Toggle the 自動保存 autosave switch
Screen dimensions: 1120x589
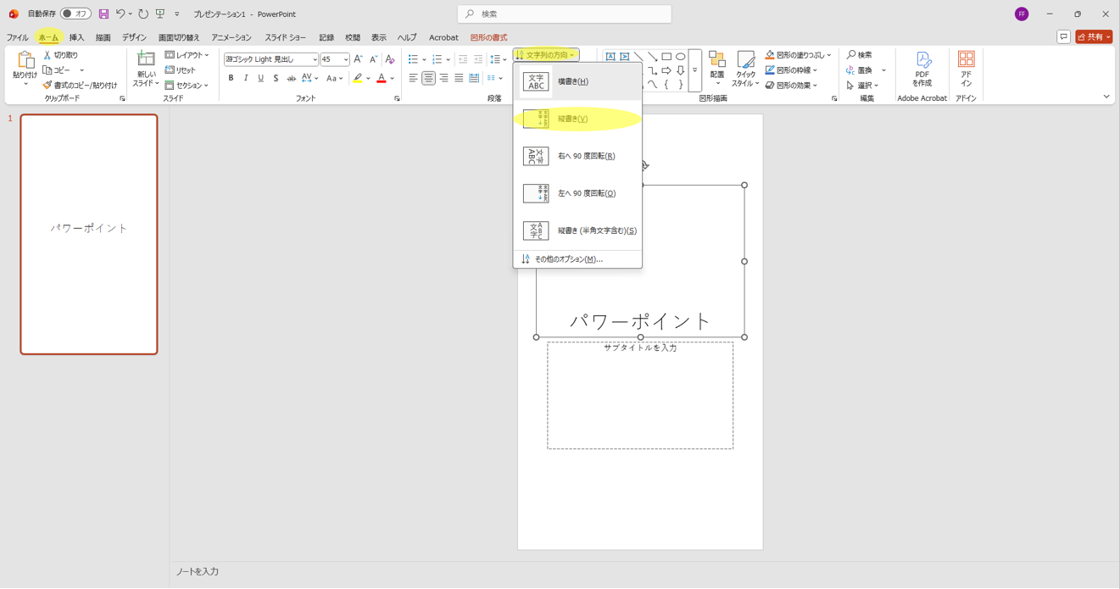75,14
